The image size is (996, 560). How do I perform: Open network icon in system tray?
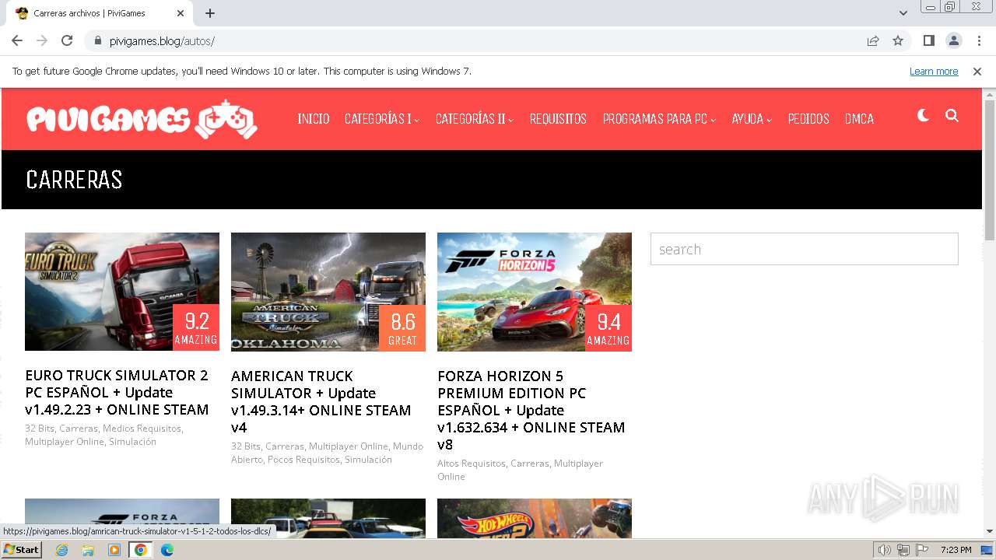[903, 550]
